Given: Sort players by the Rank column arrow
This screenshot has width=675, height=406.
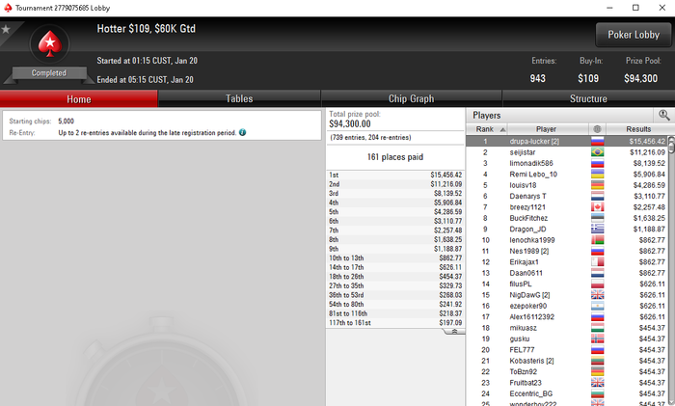Looking at the screenshot, I should click(x=502, y=129).
